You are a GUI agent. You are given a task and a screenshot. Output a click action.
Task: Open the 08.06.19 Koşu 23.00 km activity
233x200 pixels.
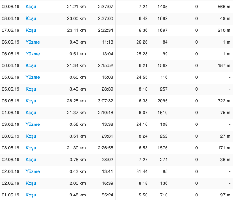tap(31, 18)
